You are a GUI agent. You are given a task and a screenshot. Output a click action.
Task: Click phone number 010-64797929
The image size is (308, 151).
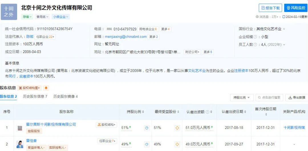[x=125, y=29]
